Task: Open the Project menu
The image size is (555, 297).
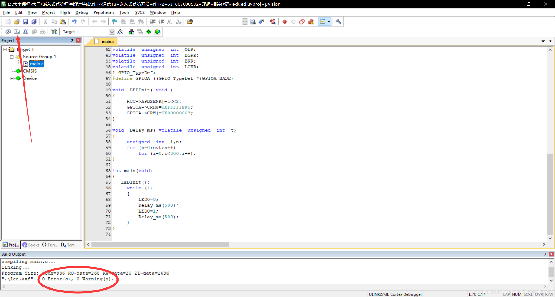Action: pyautogui.click(x=48, y=12)
